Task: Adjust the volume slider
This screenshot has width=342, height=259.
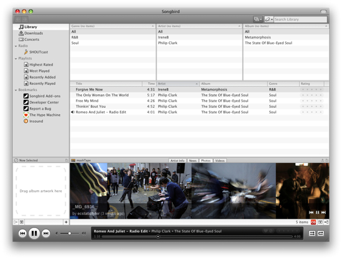Action: [70, 234]
